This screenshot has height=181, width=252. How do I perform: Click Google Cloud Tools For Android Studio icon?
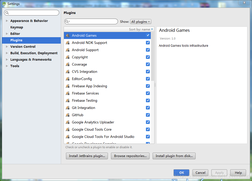tap(68, 137)
